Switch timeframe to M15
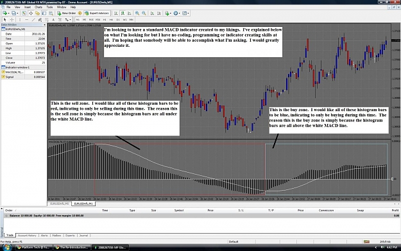Screen dimensions: 401x251 pos(91,19)
